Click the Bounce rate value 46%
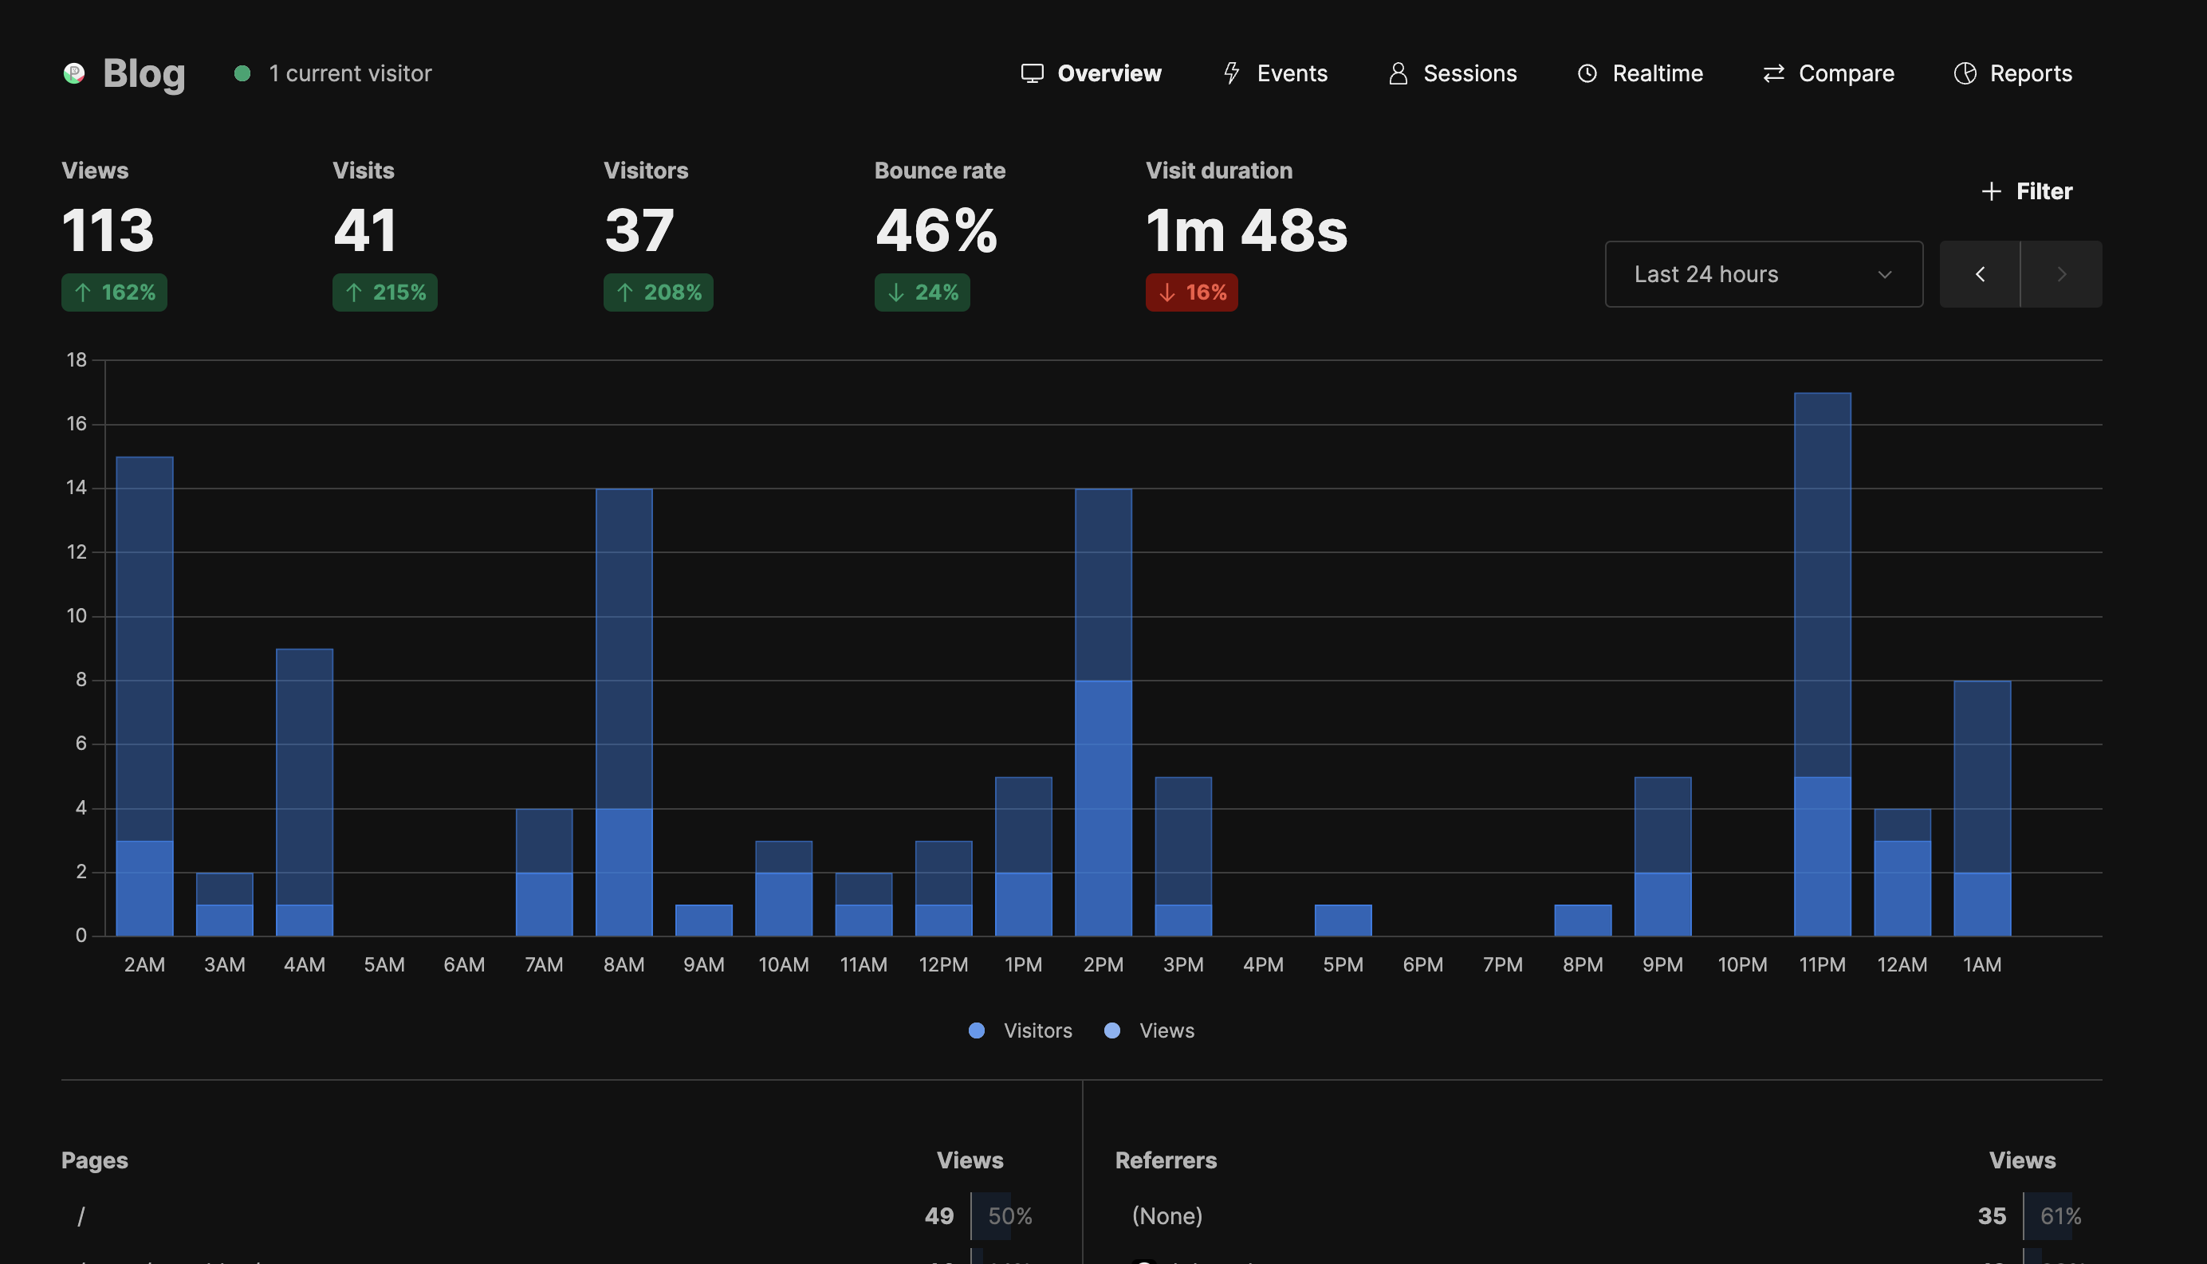Viewport: 2207px width, 1264px height. (x=936, y=230)
